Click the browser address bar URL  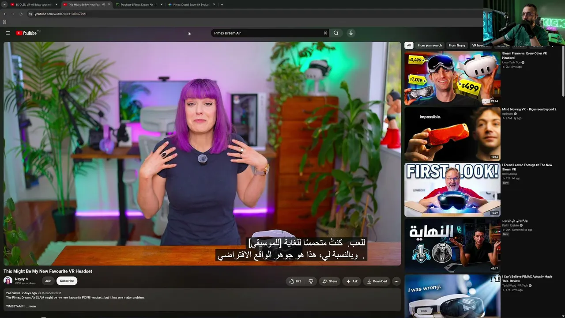pyautogui.click(x=60, y=14)
